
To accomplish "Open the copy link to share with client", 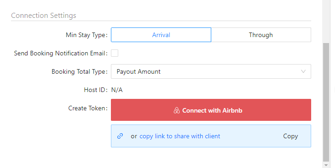I will pos(180,136).
